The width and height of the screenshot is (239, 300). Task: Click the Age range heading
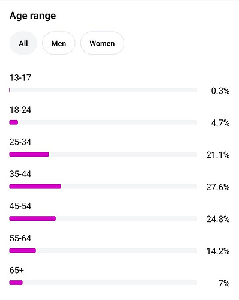point(32,16)
